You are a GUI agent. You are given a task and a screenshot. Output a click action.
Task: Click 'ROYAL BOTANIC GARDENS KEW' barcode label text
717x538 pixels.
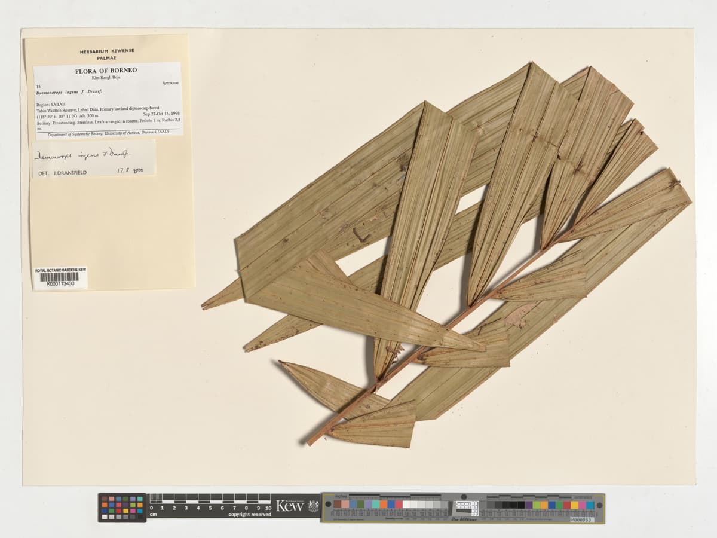click(60, 270)
